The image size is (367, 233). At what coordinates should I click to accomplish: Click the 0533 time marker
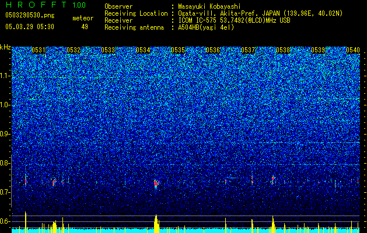click(109, 50)
